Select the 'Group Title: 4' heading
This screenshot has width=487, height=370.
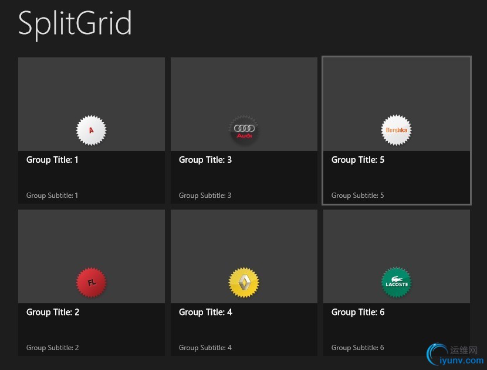tap(205, 312)
